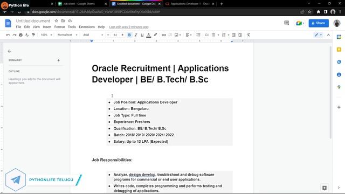Open the Calendar side panel
345x194 pixels.
coord(339,37)
